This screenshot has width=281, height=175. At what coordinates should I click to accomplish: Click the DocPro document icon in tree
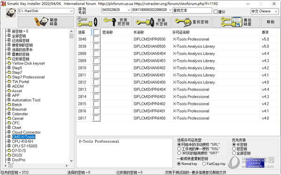pos(9,160)
